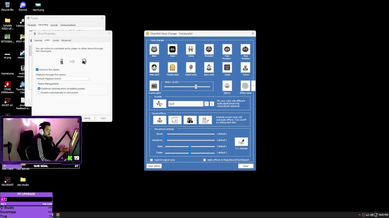Enable the ghost sound effect
Screen dimensions: 389x218
point(205,120)
